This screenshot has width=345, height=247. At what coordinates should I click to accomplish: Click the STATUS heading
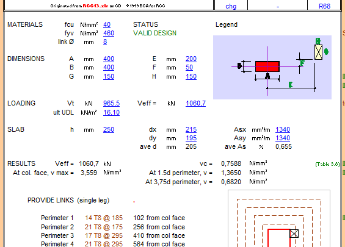click(145, 24)
